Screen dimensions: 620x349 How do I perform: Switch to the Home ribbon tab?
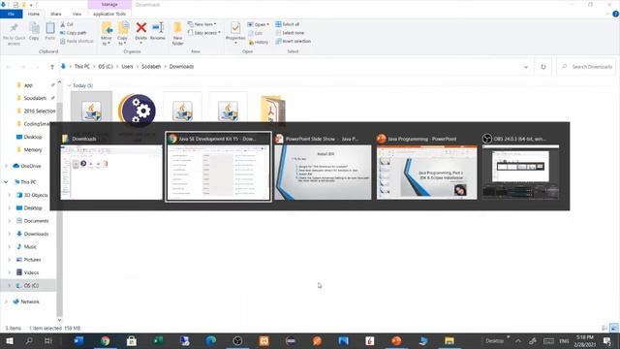point(34,14)
